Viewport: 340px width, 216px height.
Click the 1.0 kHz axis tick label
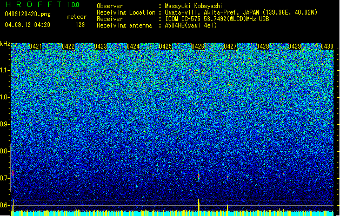(5, 97)
